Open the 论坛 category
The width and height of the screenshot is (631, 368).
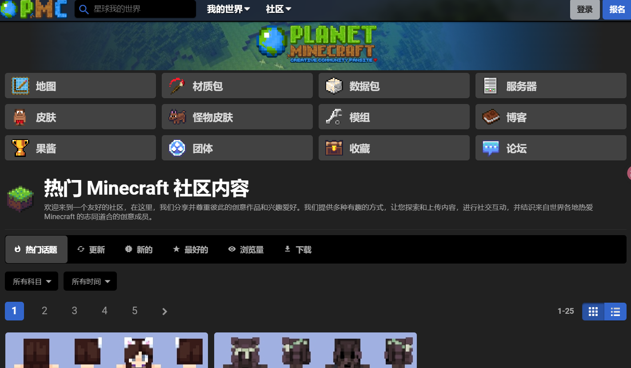551,148
